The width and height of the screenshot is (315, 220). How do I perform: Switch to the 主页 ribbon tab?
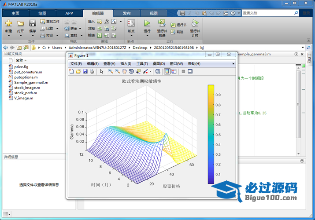(x=15, y=14)
